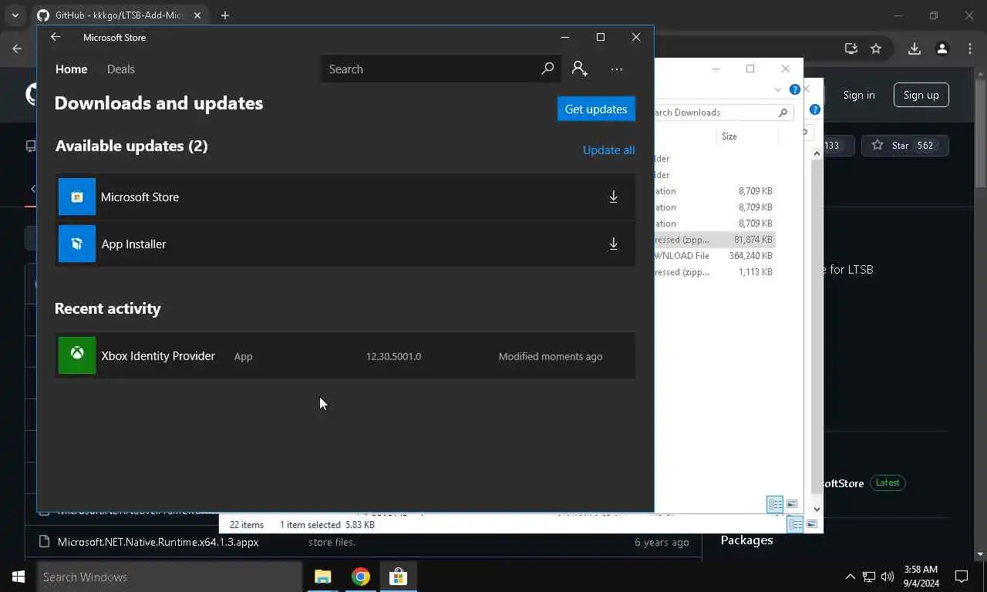Click the Store search magnifier icon
987x592 pixels.
(x=547, y=69)
